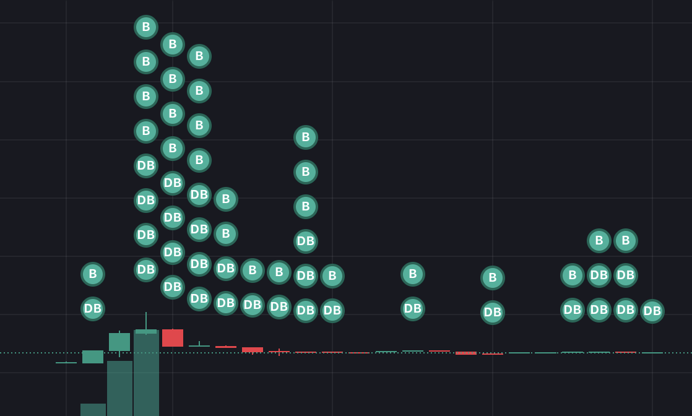Select the leftmost B marker above the first green candle

pos(93,274)
